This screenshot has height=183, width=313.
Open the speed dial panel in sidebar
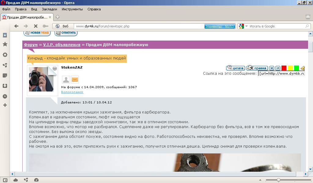(5, 35)
